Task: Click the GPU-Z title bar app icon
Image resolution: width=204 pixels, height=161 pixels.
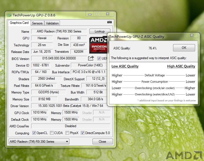Action: pyautogui.click(x=9, y=15)
